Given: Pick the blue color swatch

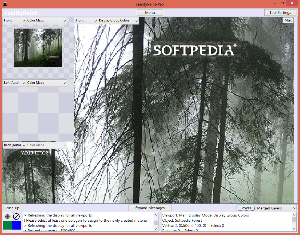Looking at the screenshot, I should [16, 225].
